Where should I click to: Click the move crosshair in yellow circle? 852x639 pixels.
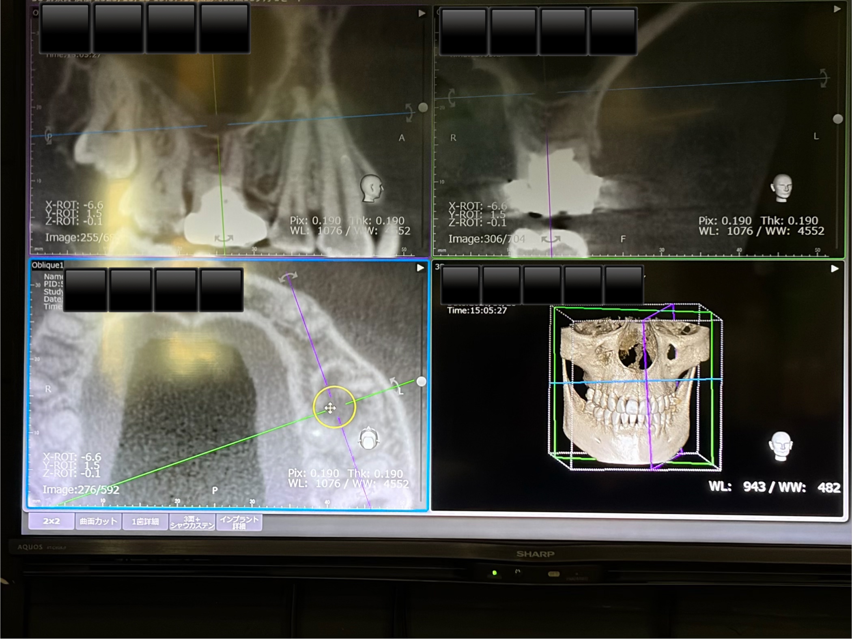click(x=330, y=408)
